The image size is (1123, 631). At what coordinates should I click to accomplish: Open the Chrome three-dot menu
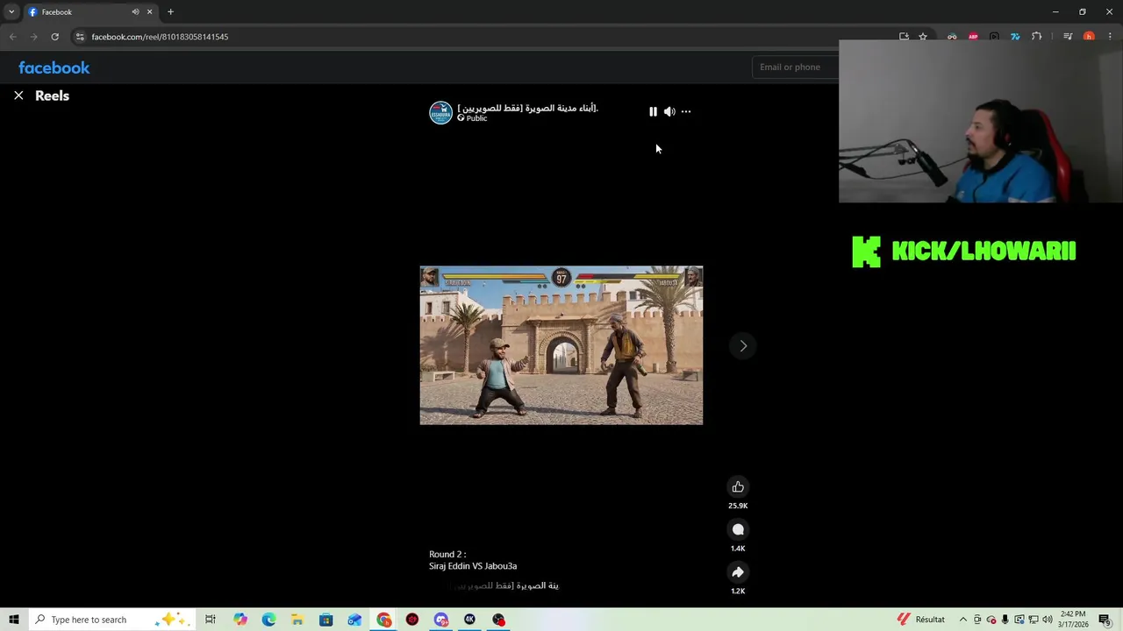[x=1110, y=37]
